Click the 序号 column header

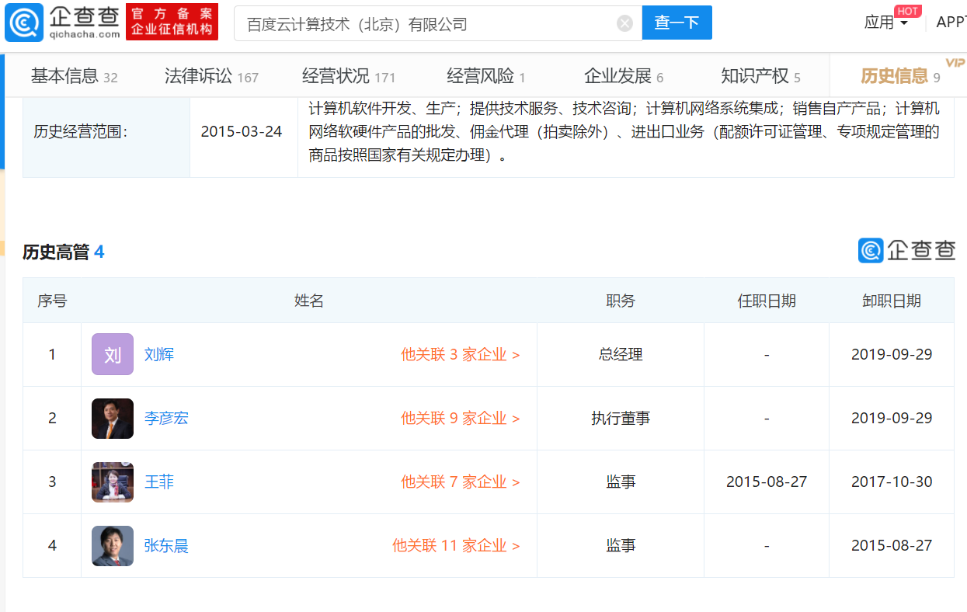click(52, 301)
